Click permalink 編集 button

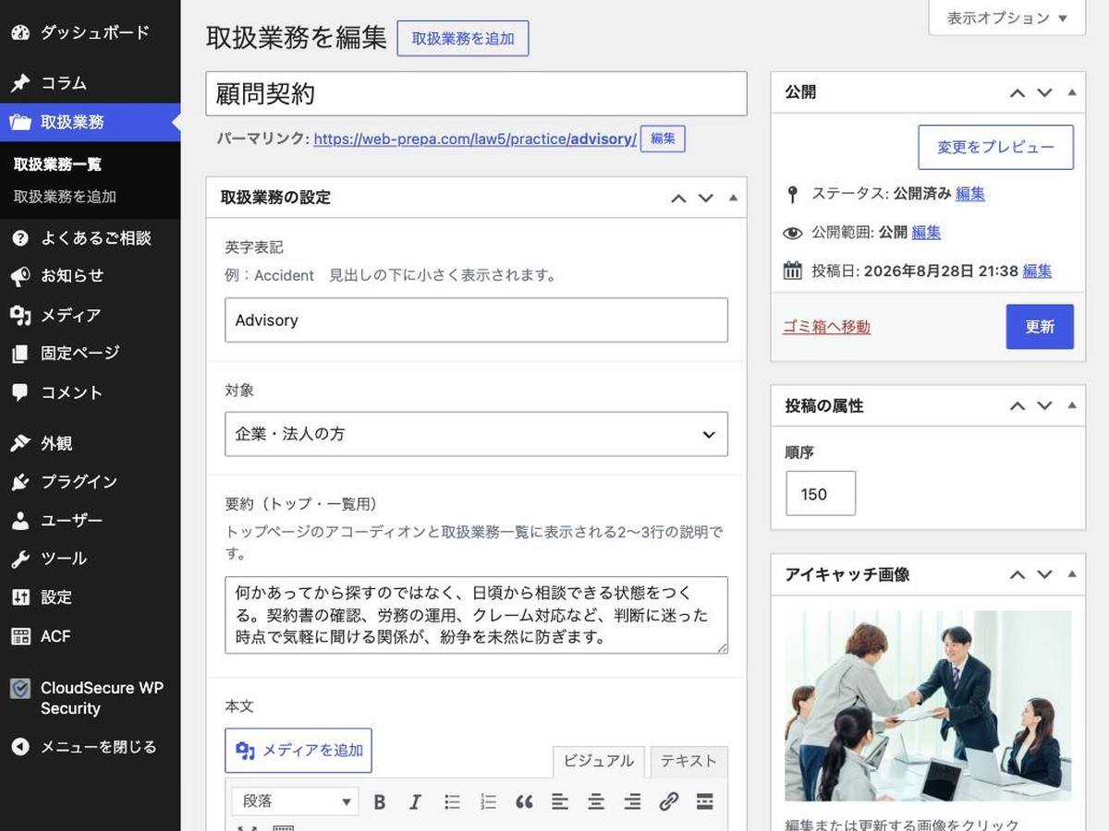[663, 139]
